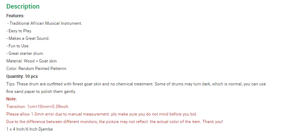The height and width of the screenshot is (136, 281).
Task: Click the bold Features: label
Action: coord(15,16)
